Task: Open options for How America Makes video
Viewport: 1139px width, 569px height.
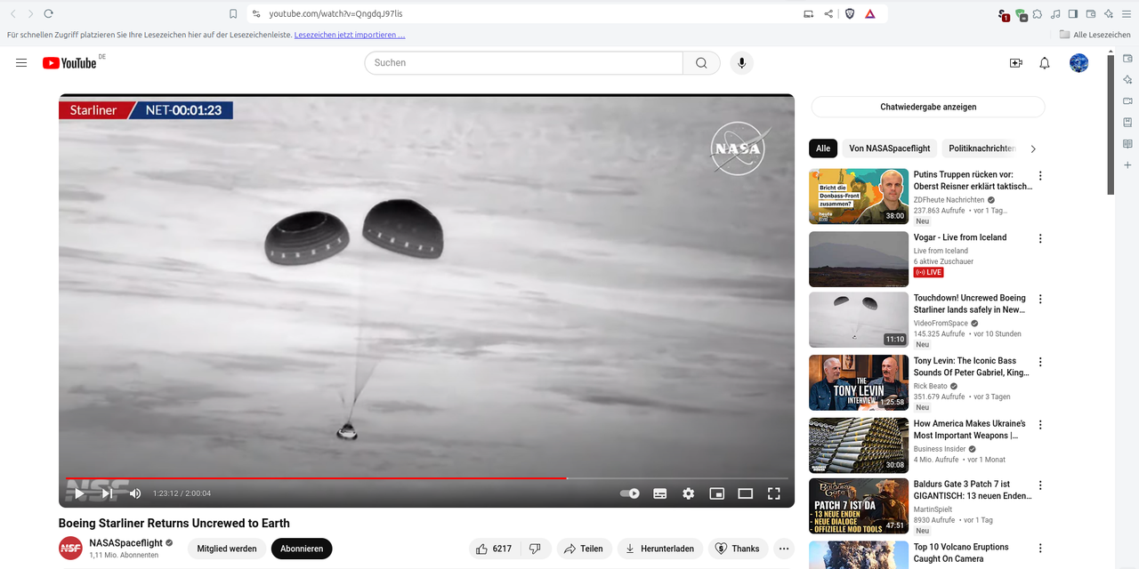Action: pyautogui.click(x=1040, y=425)
